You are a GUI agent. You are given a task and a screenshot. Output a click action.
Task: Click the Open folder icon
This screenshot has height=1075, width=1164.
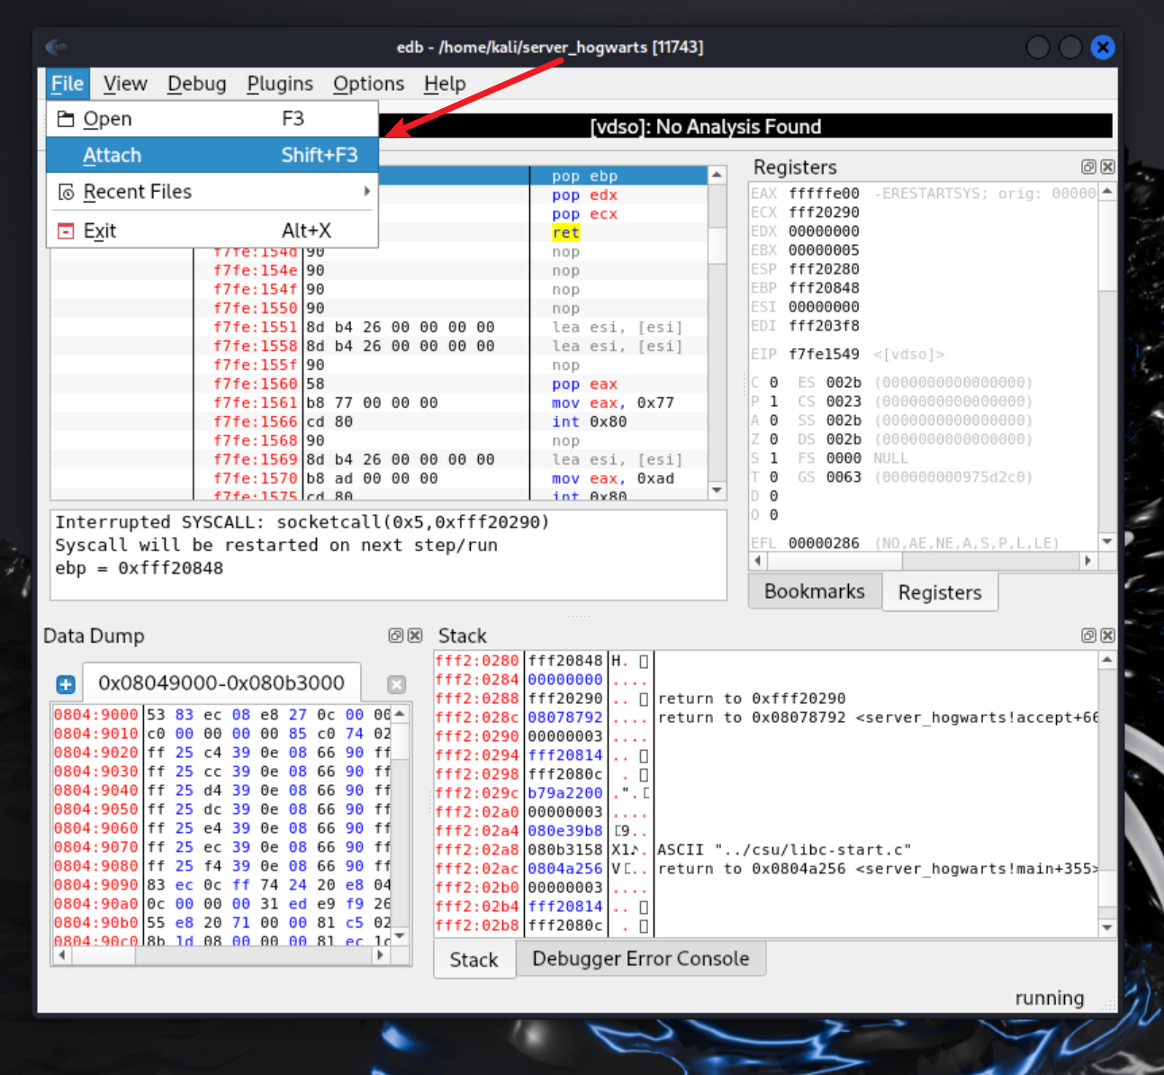[66, 119]
